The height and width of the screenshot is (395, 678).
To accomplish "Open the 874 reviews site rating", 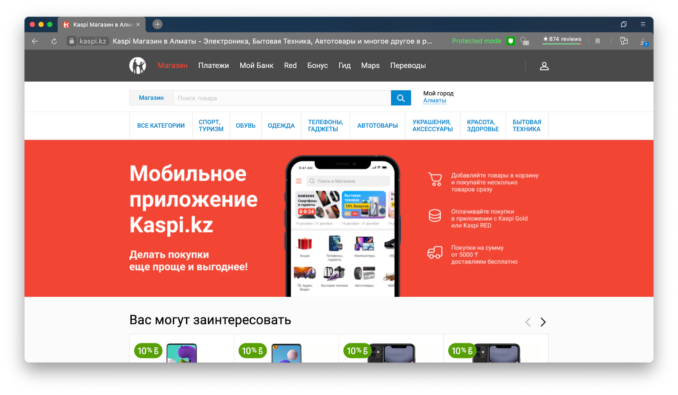I will [562, 39].
